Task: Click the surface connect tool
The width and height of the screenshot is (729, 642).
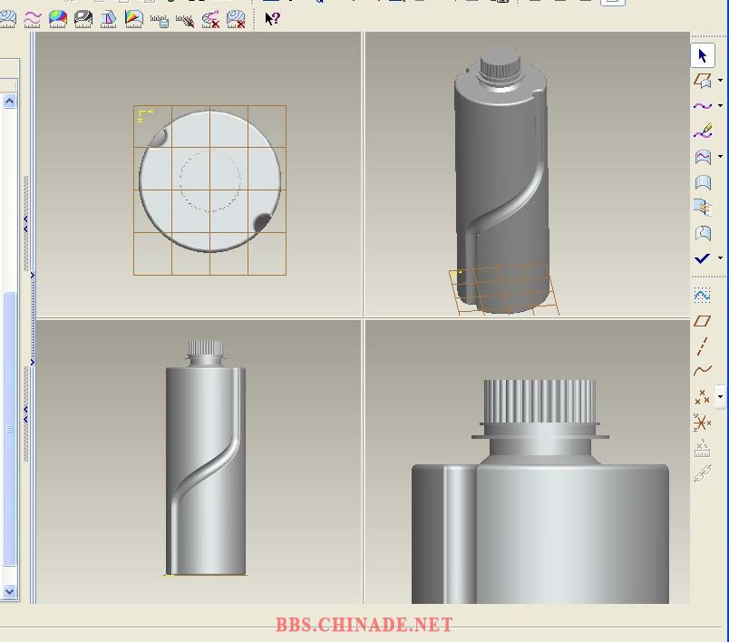Action: click(703, 182)
